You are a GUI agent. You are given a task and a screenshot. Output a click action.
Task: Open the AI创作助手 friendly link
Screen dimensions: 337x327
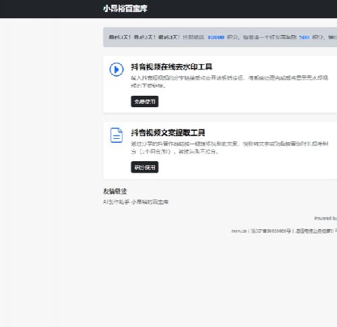(x=116, y=202)
